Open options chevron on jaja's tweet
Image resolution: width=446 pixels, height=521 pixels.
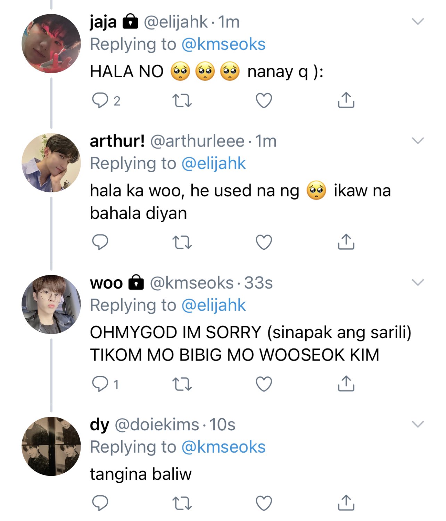[418, 22]
